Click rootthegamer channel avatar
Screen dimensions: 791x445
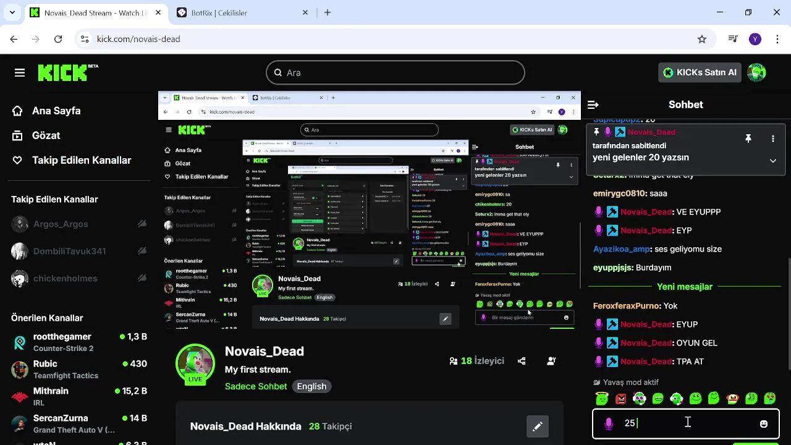20,342
